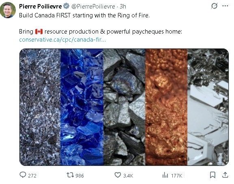Screen dimensions: 234x184
Task: View post analytics bar chart icon
Action: [x=165, y=175]
